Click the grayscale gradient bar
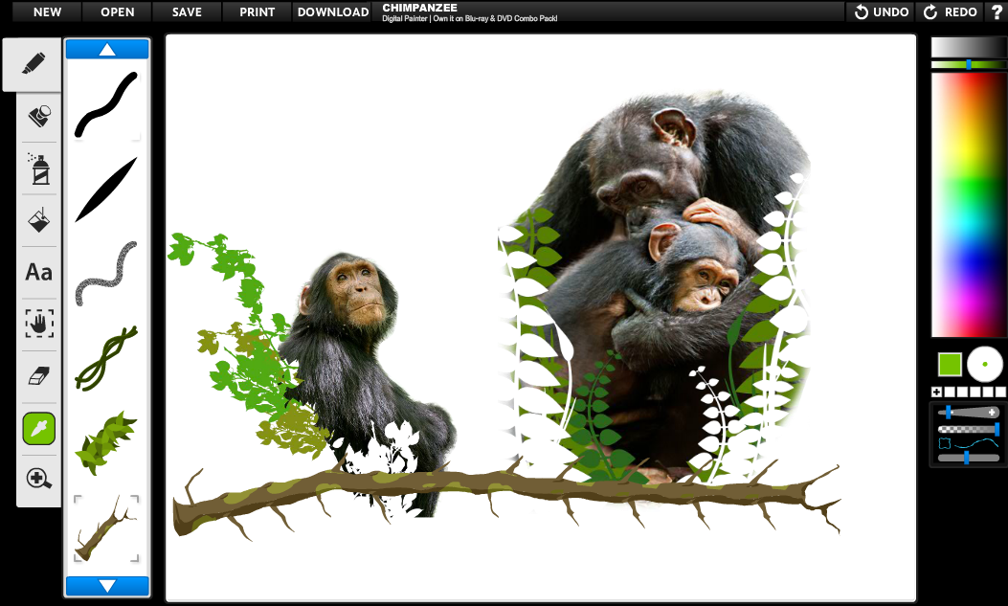The image size is (1008, 606). 969,47
